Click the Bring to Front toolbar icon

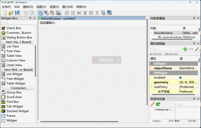(32, 13)
